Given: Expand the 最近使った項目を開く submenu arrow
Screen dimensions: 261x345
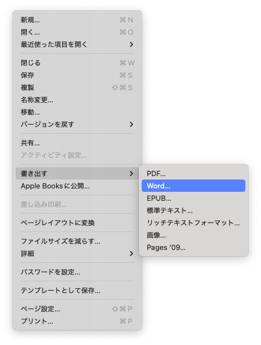Looking at the screenshot, I should pyautogui.click(x=132, y=44).
